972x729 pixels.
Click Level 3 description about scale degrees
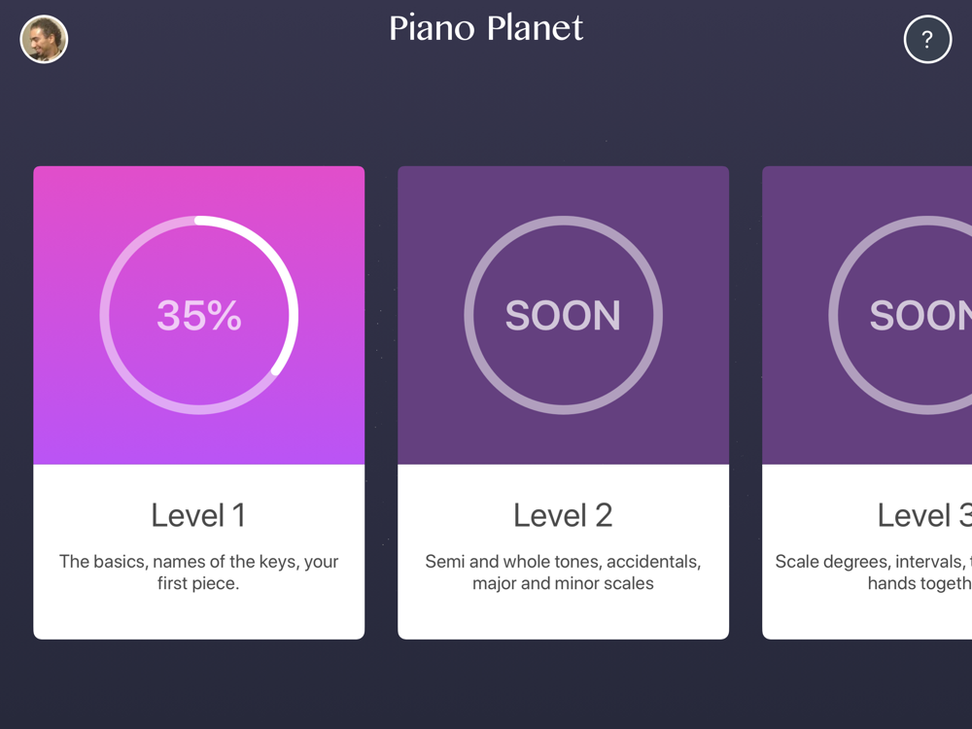click(x=874, y=573)
